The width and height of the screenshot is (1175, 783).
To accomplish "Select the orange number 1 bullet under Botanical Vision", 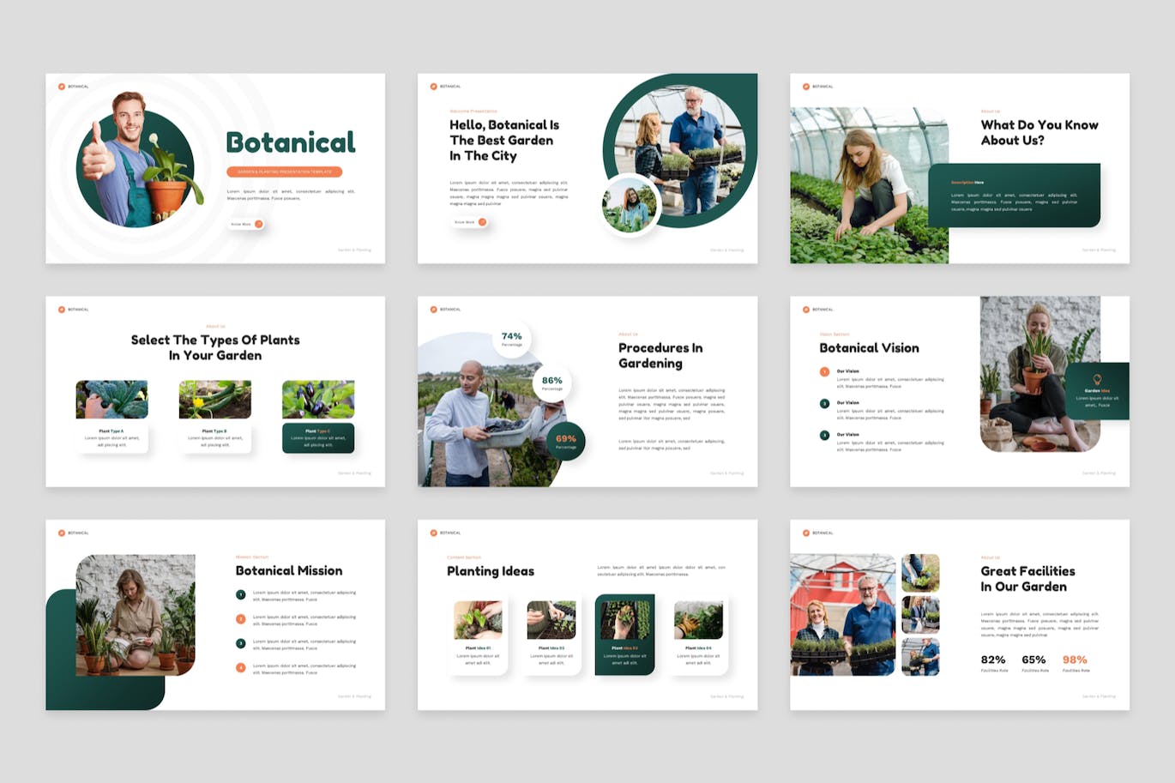I will pyautogui.click(x=824, y=372).
